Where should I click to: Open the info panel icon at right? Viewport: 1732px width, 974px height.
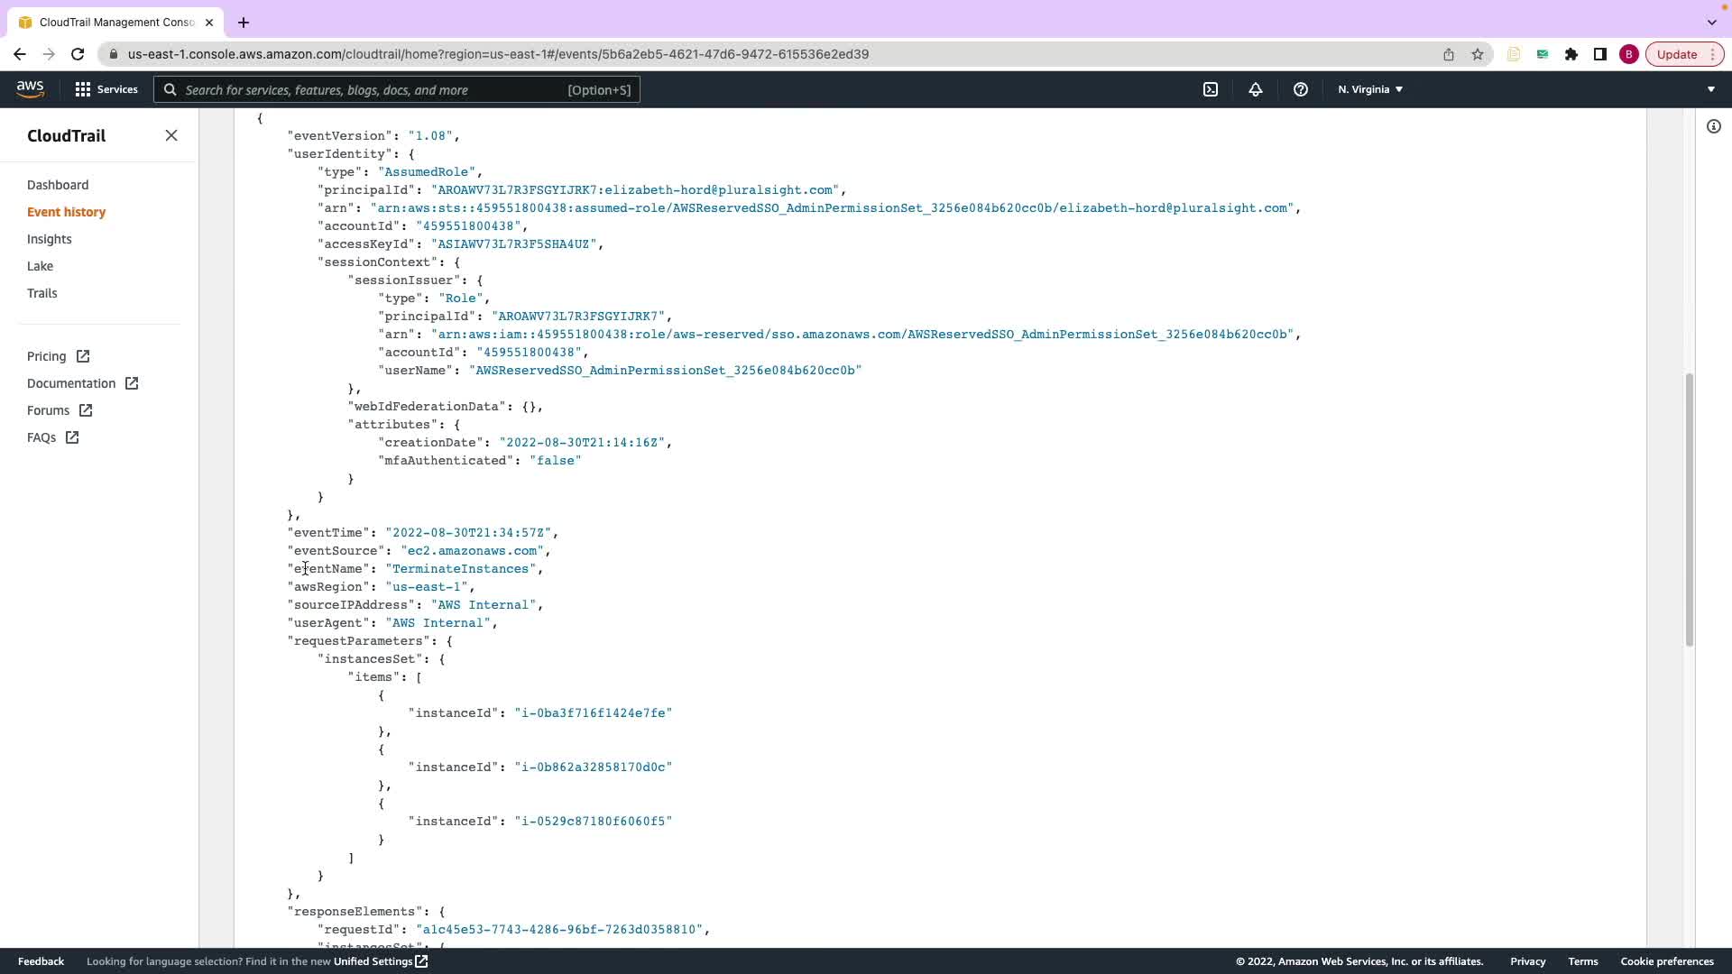coord(1713,126)
